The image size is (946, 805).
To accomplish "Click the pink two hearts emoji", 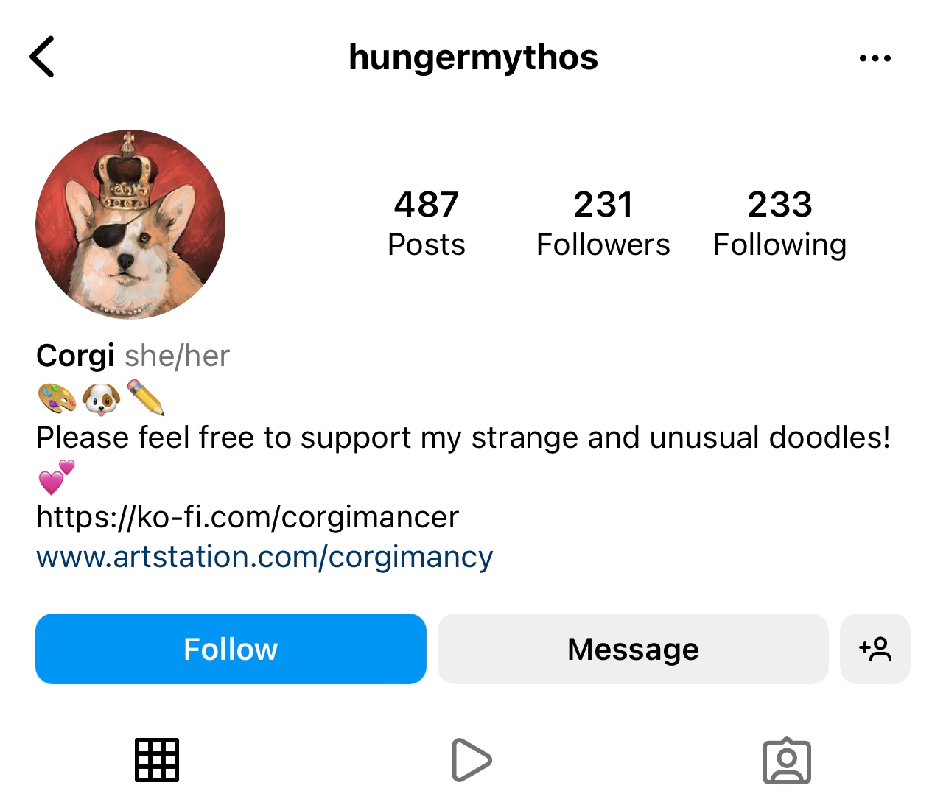I will point(57,477).
